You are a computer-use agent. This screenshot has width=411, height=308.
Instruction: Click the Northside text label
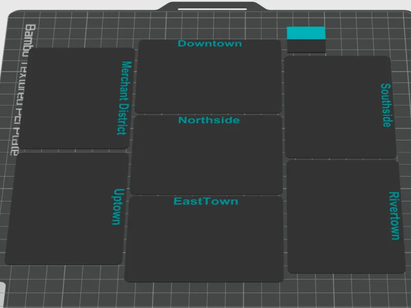pos(209,120)
